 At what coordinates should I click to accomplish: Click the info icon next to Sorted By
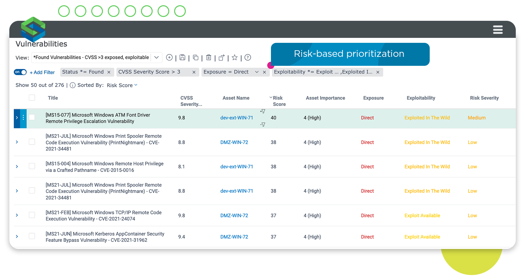click(x=72, y=85)
